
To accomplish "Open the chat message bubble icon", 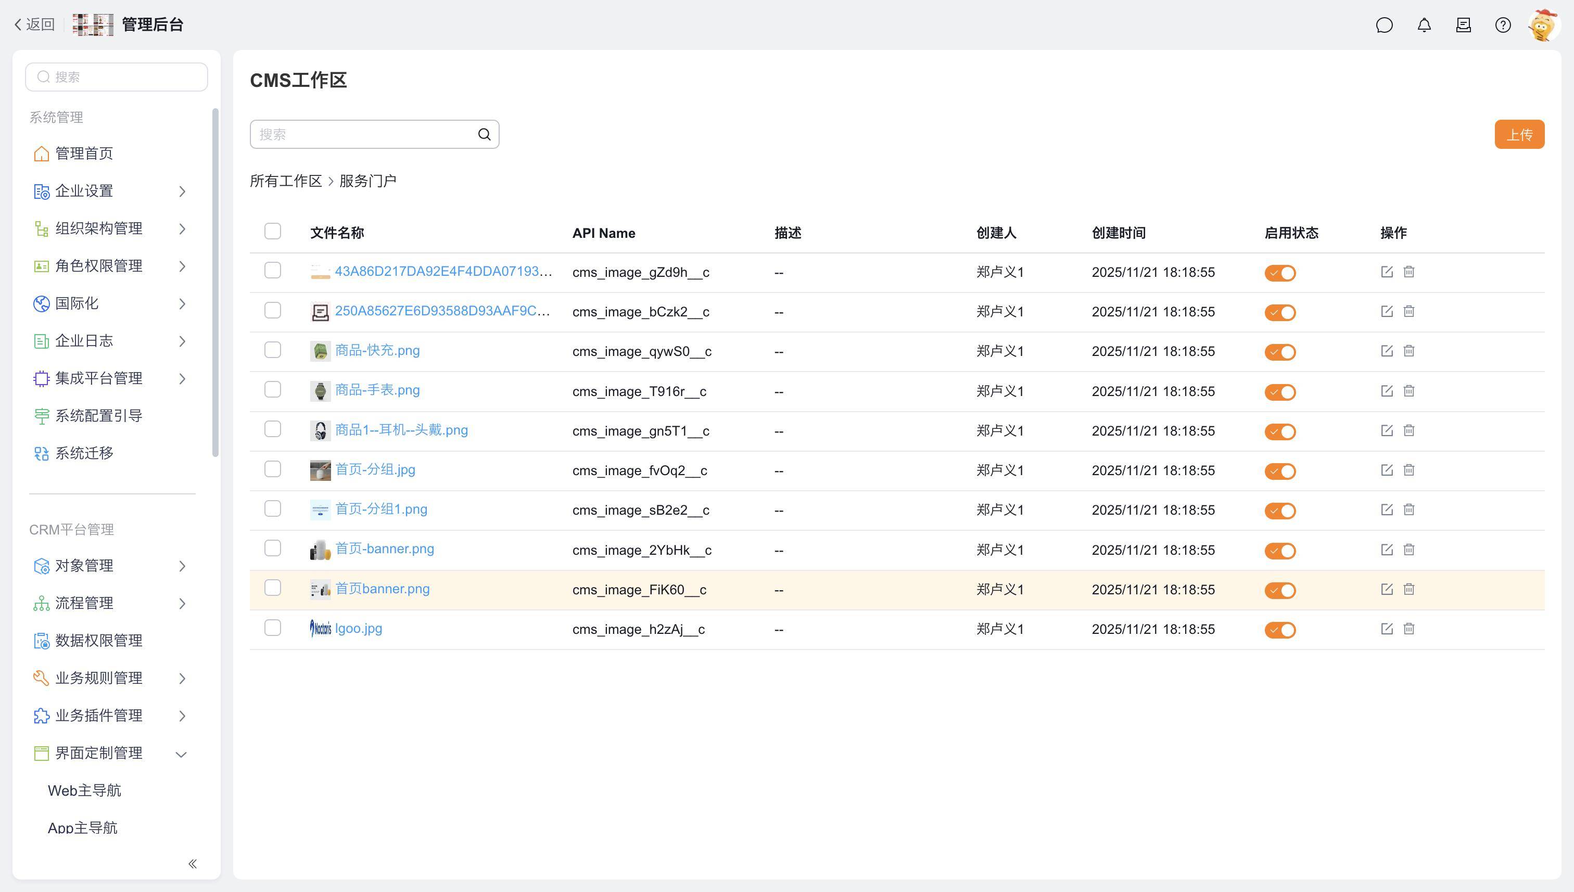I will (1384, 25).
